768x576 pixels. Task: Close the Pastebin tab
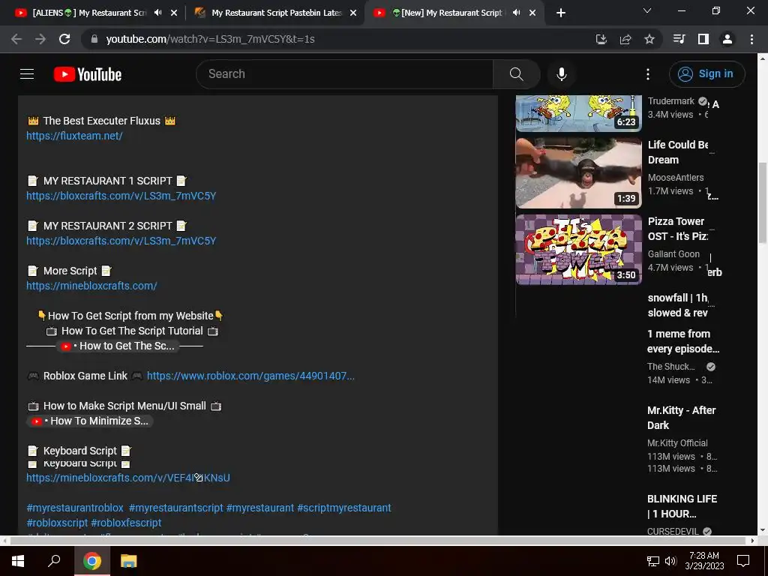click(353, 13)
